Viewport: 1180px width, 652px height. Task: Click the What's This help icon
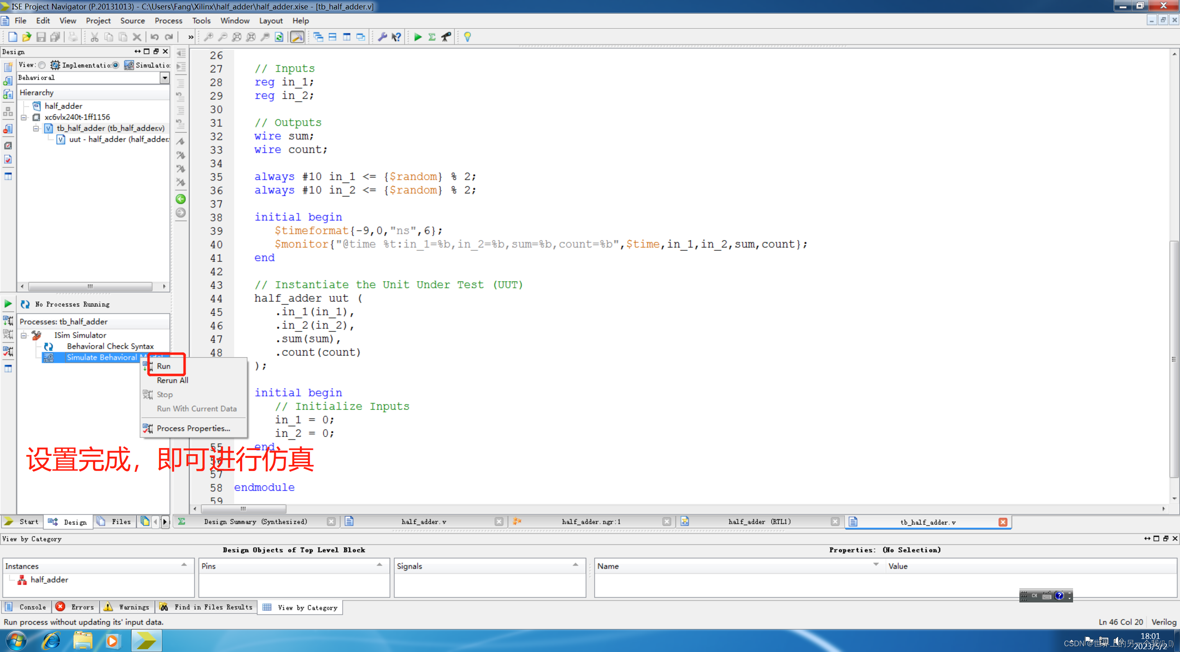[x=396, y=37]
